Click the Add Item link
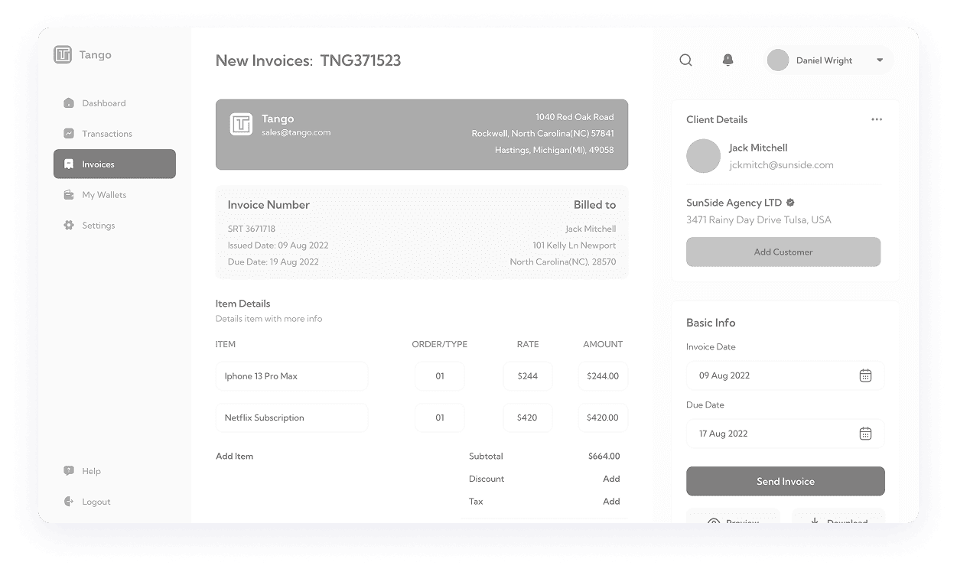Screen dimensions: 957x572 click(234, 456)
